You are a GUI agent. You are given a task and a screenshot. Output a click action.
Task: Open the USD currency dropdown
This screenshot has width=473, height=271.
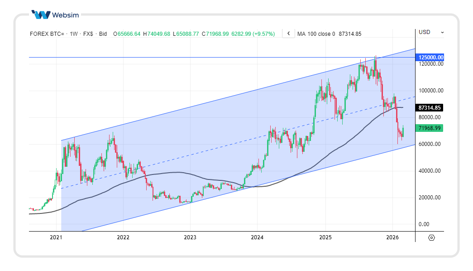point(431,32)
